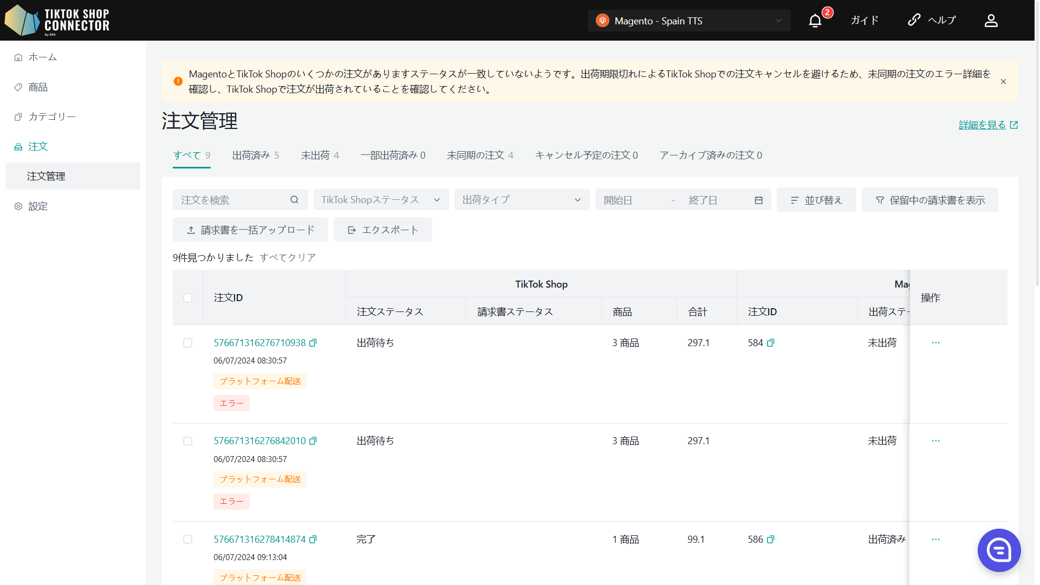This screenshot has height=585, width=1040.
Task: Click the TikTok Shop Connector logo
Action: click(x=57, y=21)
